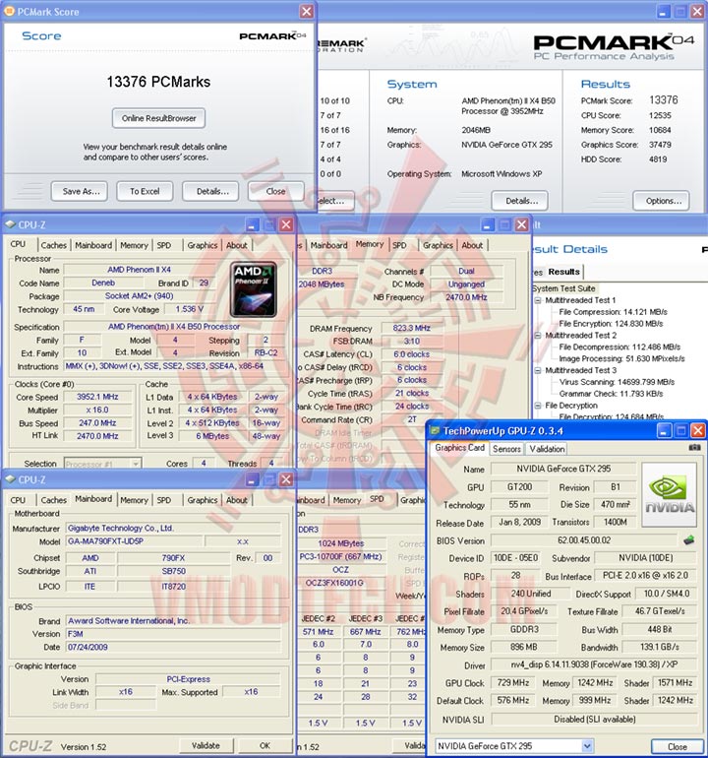
Task: Click the CPU-Z Core Speed value 3952.1 MHz
Action: pyautogui.click(x=97, y=397)
